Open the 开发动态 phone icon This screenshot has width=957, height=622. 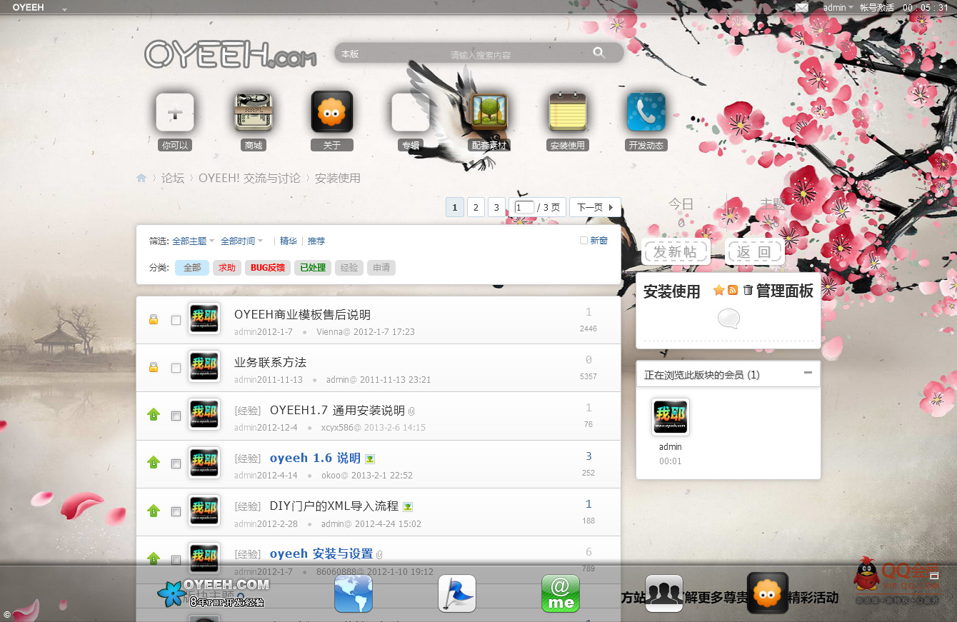click(x=646, y=112)
